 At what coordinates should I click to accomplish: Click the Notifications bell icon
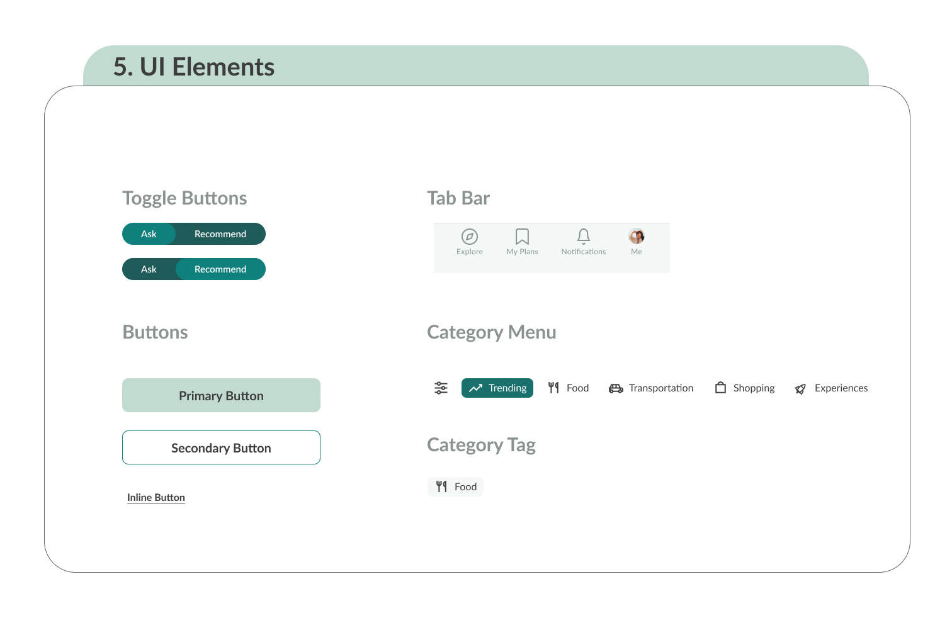584,237
